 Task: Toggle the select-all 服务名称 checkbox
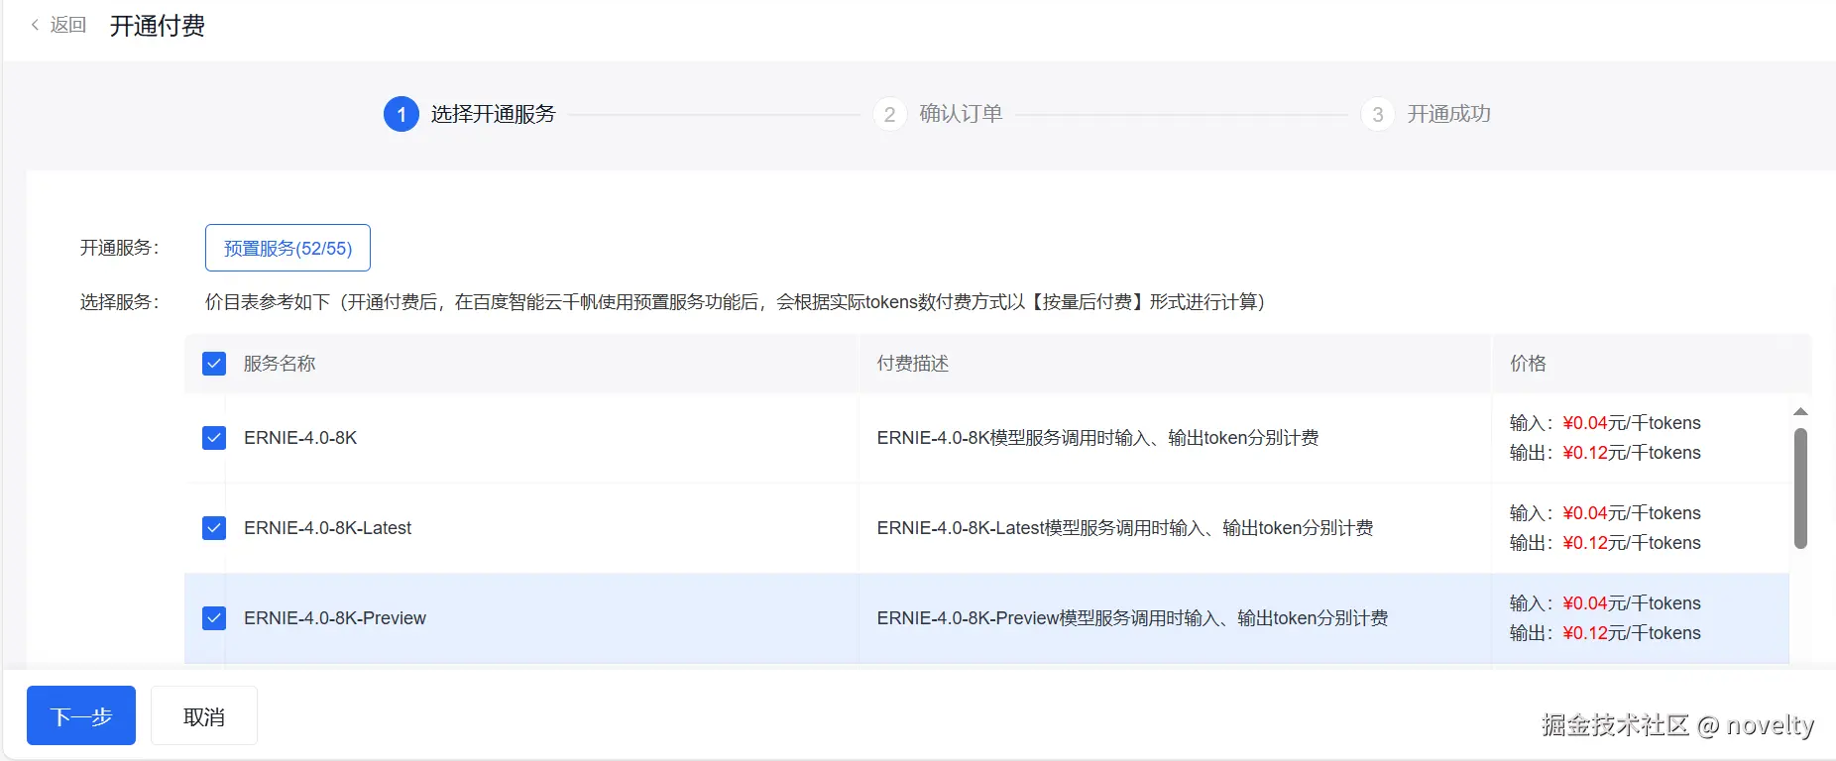[214, 364]
